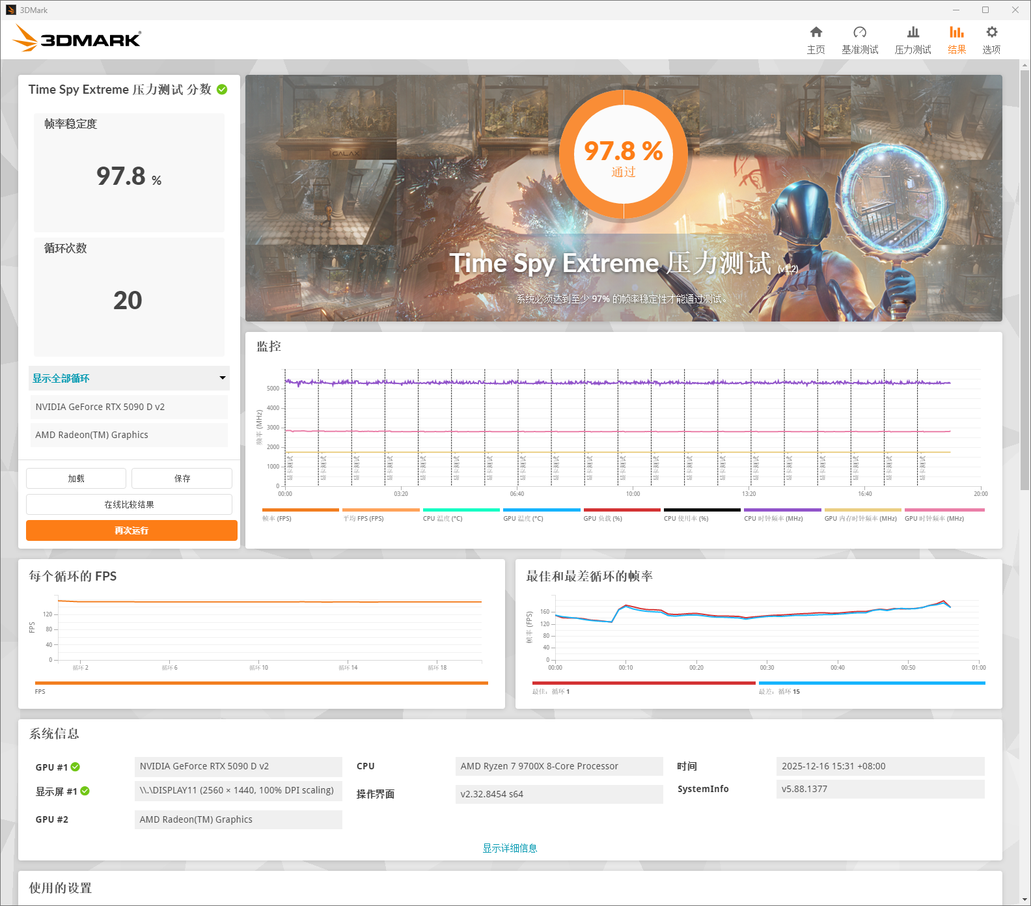Open the 主页 home tab
The image size is (1031, 906).
point(816,40)
